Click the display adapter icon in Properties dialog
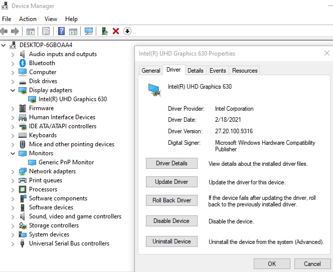333x272 pixels. pos(154,90)
